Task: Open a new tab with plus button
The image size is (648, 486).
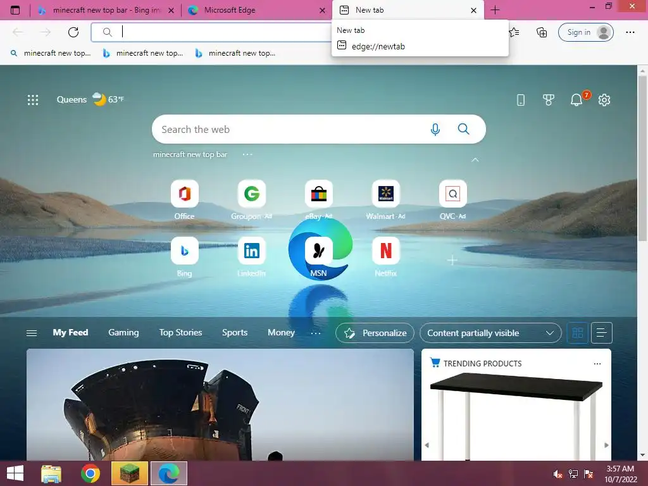Action: (495, 10)
